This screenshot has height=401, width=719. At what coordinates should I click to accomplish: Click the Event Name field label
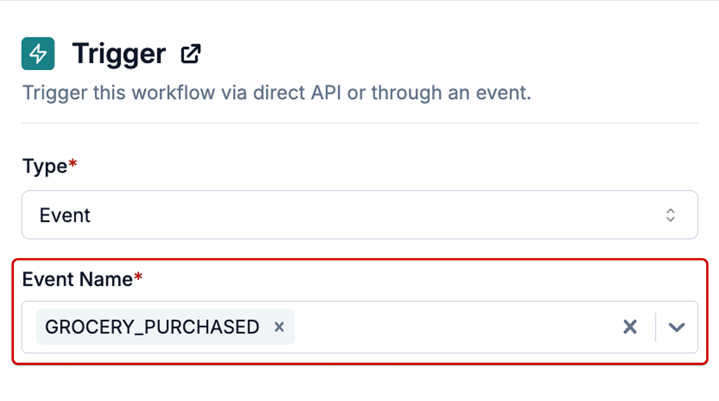click(77, 279)
